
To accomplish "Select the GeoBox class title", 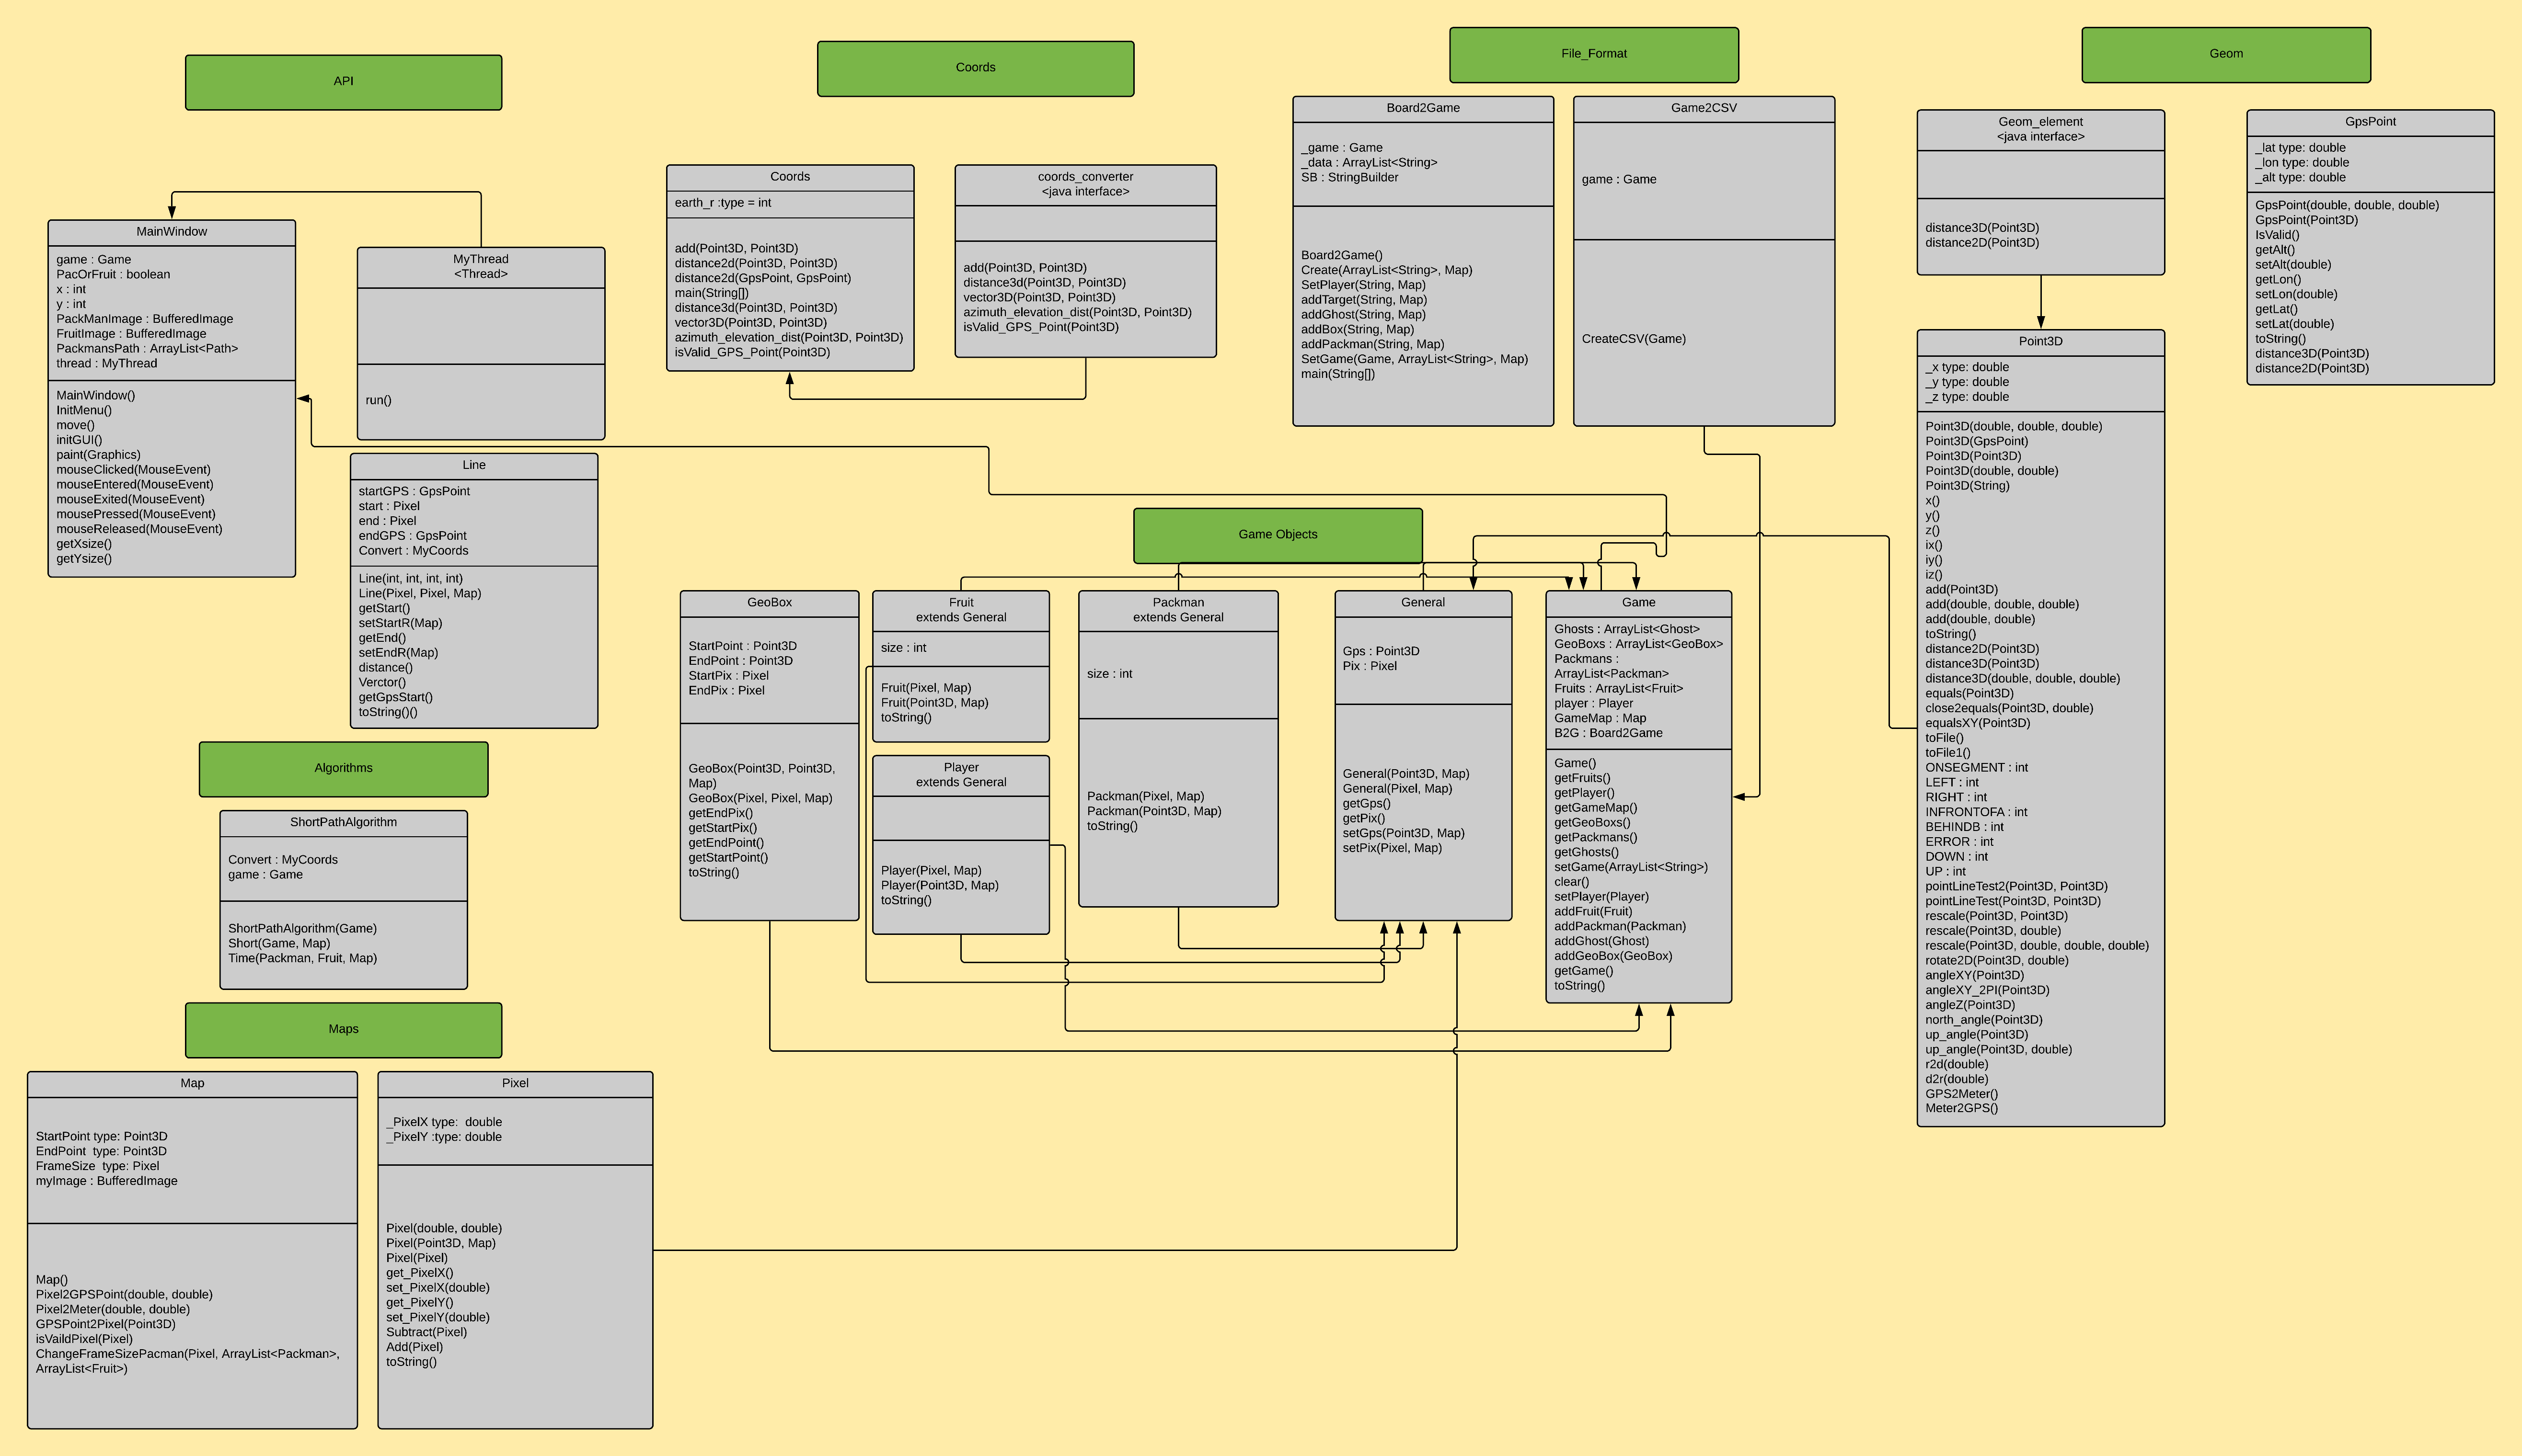I will coord(769,603).
